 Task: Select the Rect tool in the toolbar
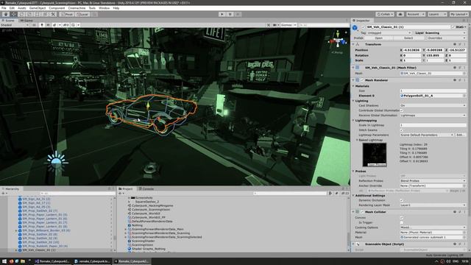coord(38,14)
